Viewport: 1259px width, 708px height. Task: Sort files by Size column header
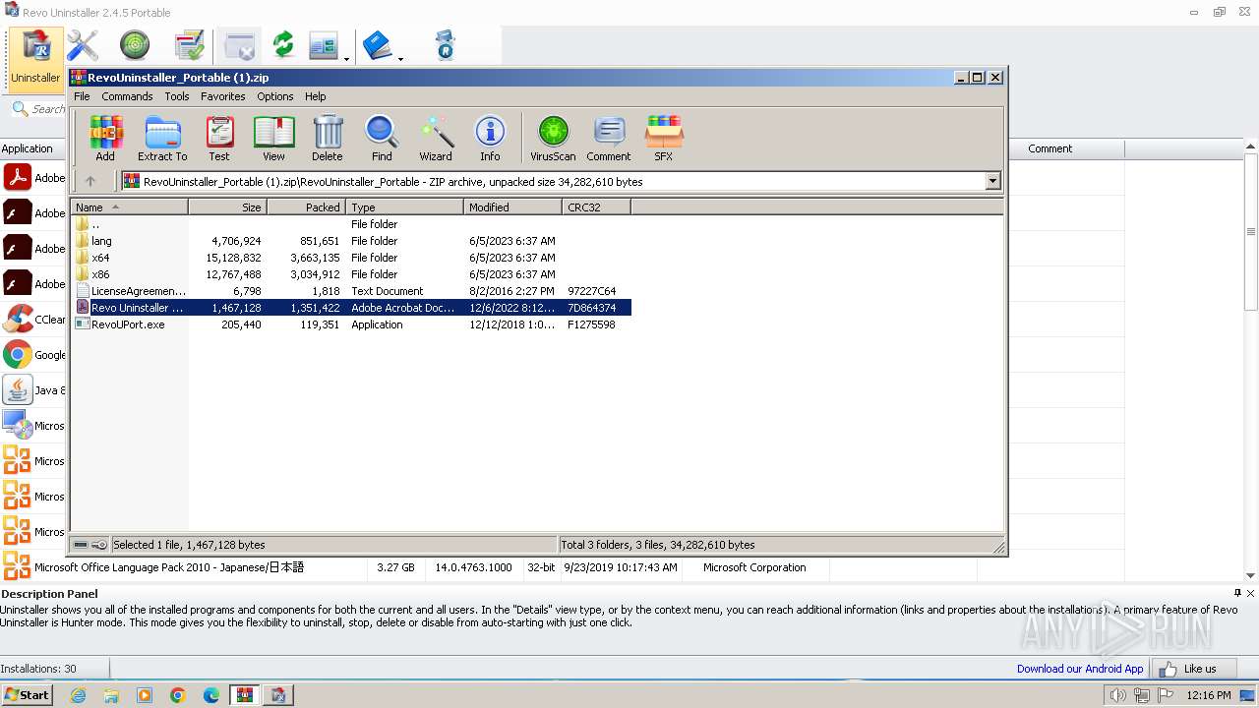coord(228,207)
